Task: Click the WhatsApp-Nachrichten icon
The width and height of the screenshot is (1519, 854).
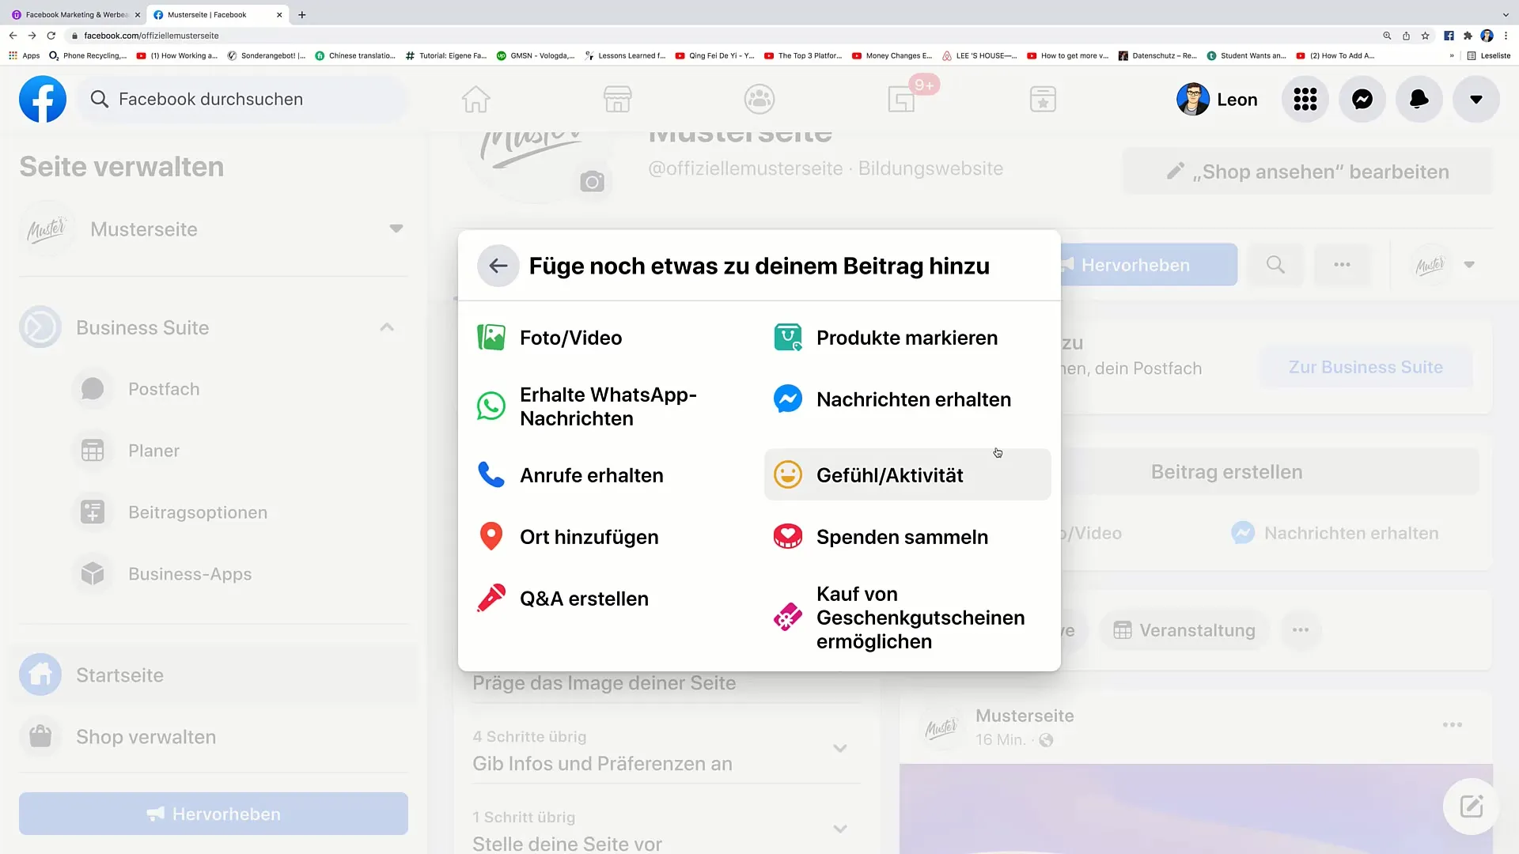Action: pyautogui.click(x=491, y=406)
